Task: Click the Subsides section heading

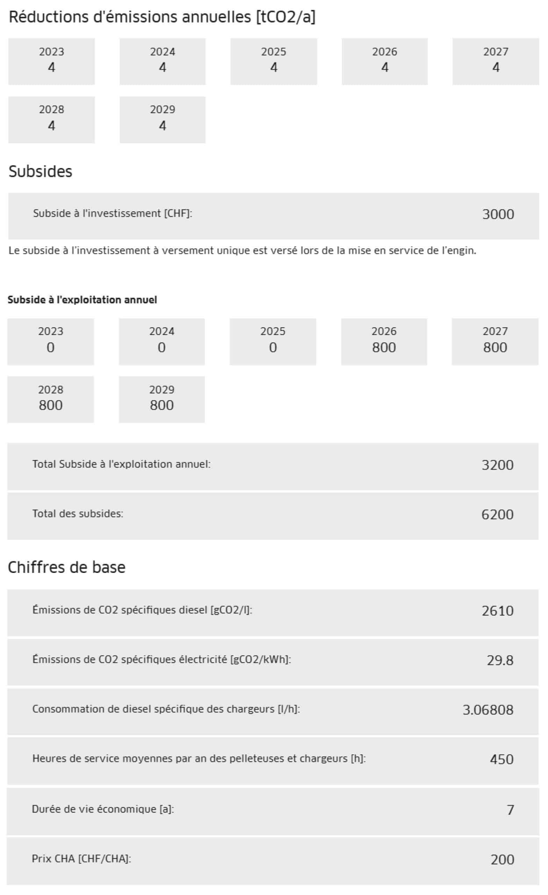Action: pyautogui.click(x=40, y=171)
